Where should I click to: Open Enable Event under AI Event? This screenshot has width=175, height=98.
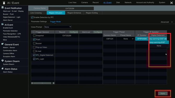8,28
